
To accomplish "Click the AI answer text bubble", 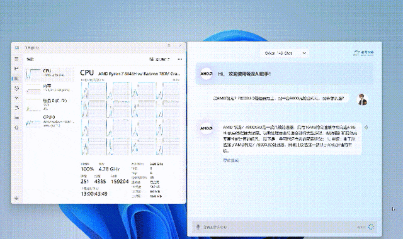I will click(x=290, y=138).
